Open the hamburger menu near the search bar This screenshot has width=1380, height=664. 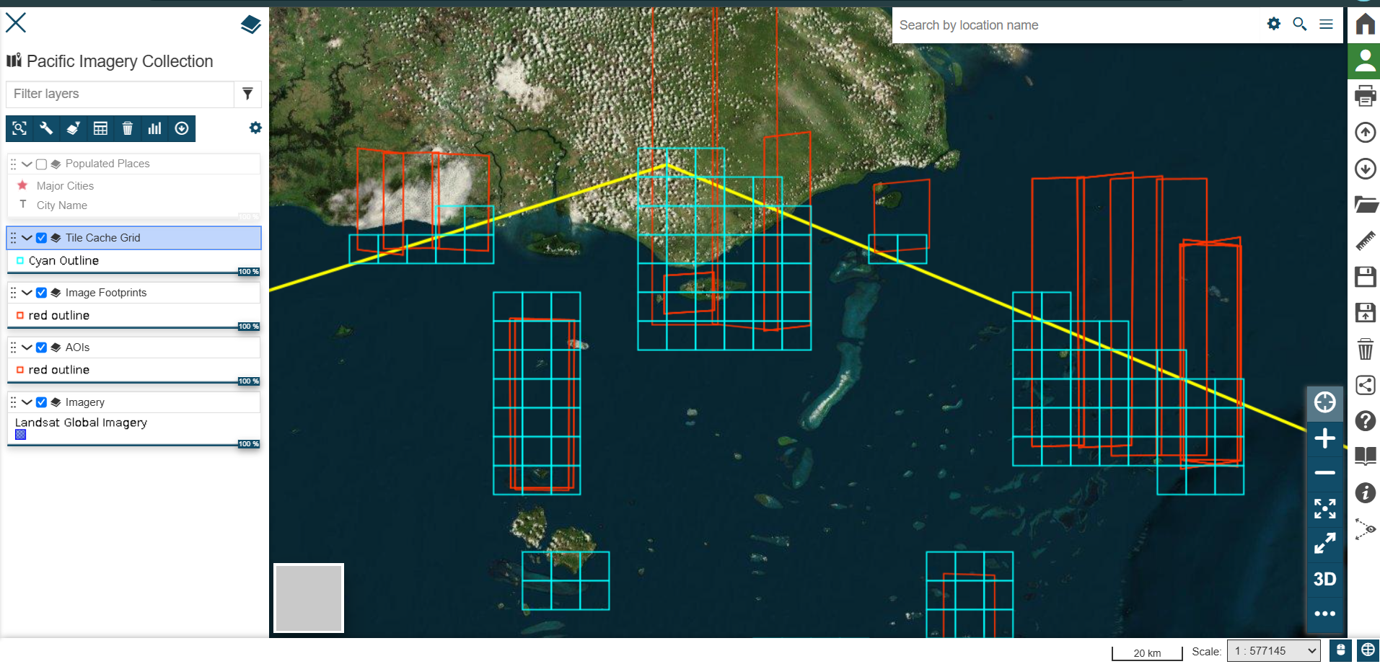(x=1326, y=24)
